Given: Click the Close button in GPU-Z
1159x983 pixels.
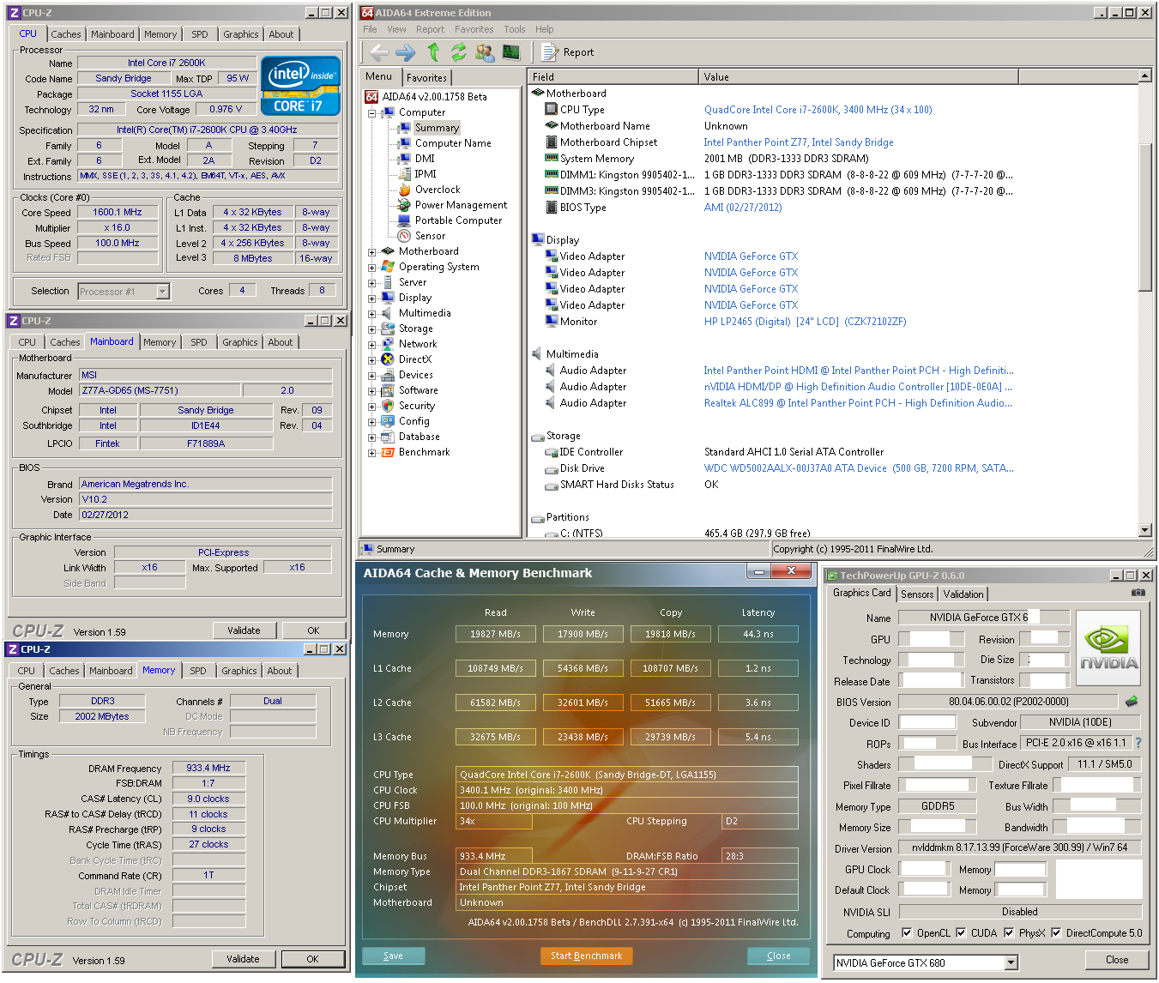Looking at the screenshot, I should point(1117,960).
